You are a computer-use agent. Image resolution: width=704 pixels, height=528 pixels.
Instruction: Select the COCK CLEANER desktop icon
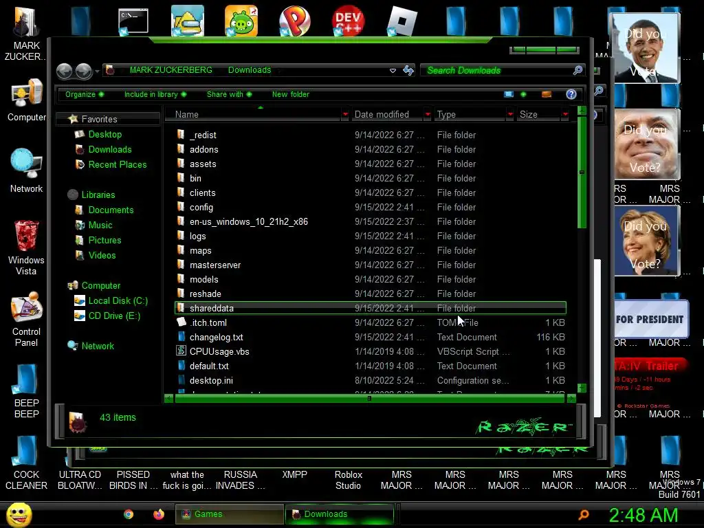coord(27,463)
